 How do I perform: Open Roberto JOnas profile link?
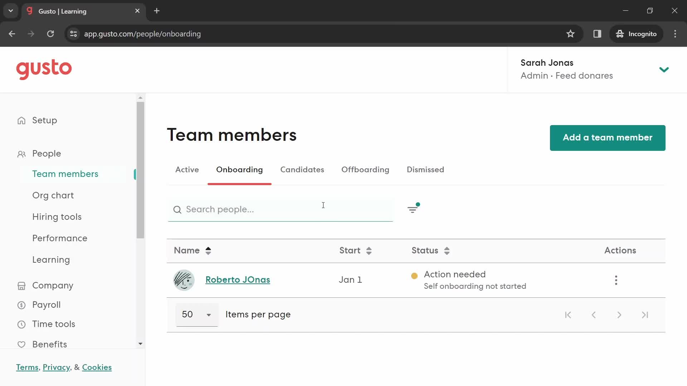pyautogui.click(x=238, y=279)
